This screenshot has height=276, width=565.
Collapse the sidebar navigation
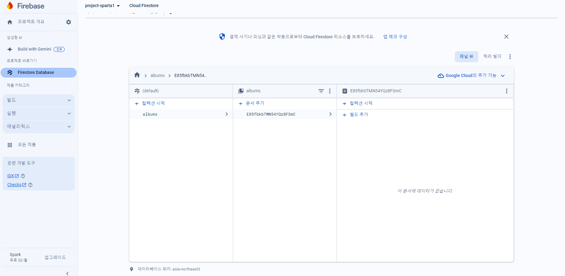click(x=67, y=273)
